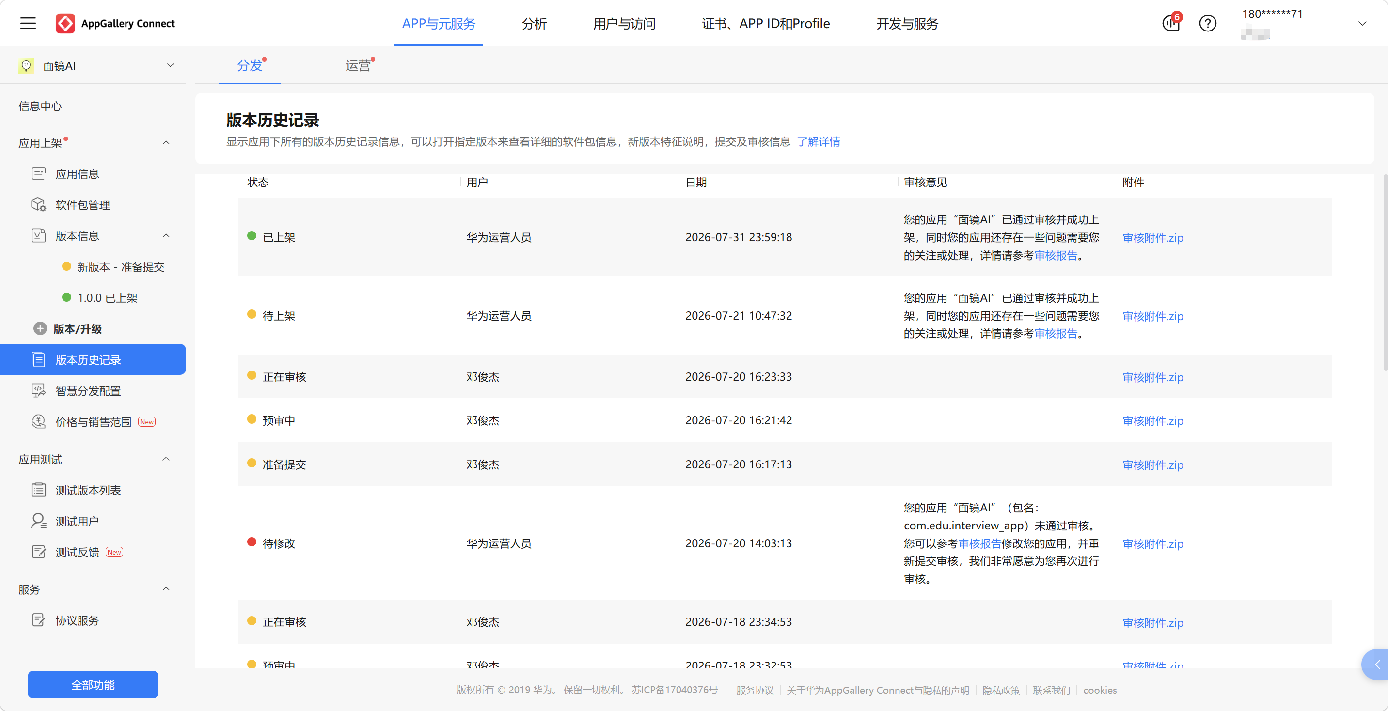Click the vertical scrollbar of the table
The width and height of the screenshot is (1388, 711).
coord(1385,272)
